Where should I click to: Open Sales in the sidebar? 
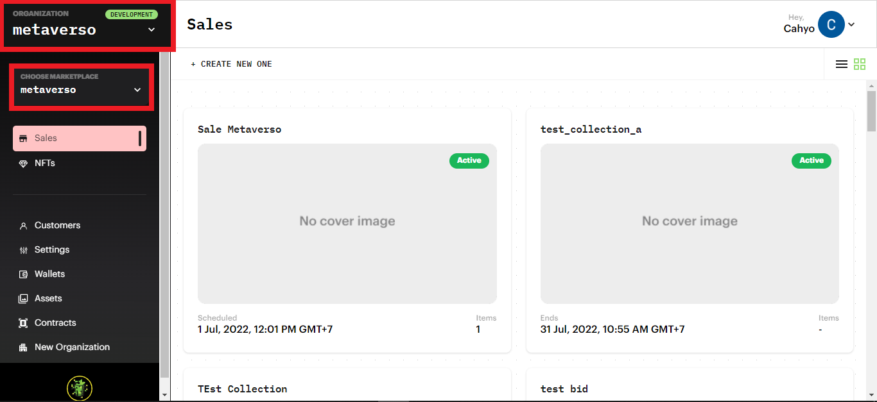[80, 138]
